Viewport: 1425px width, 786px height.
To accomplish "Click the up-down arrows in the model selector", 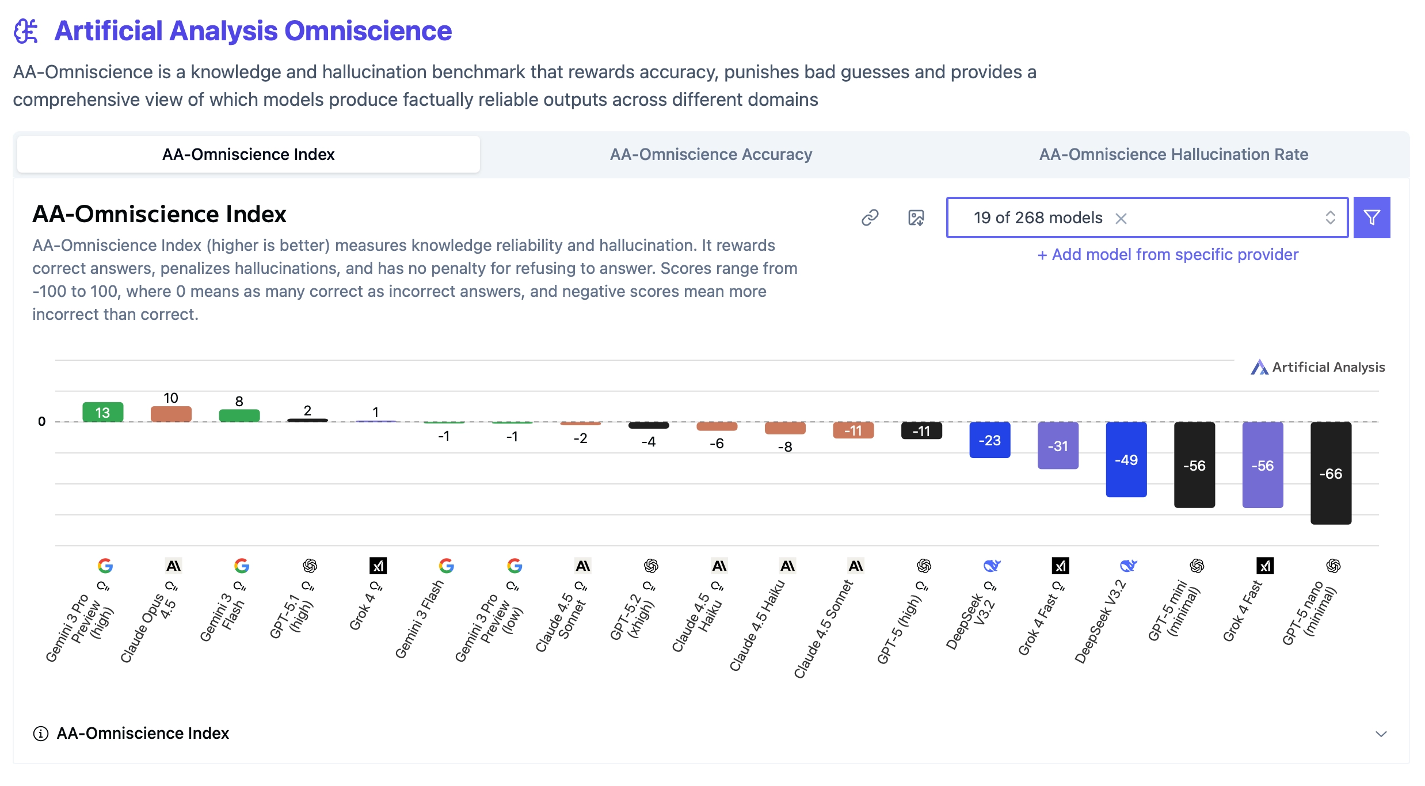I will click(1330, 218).
